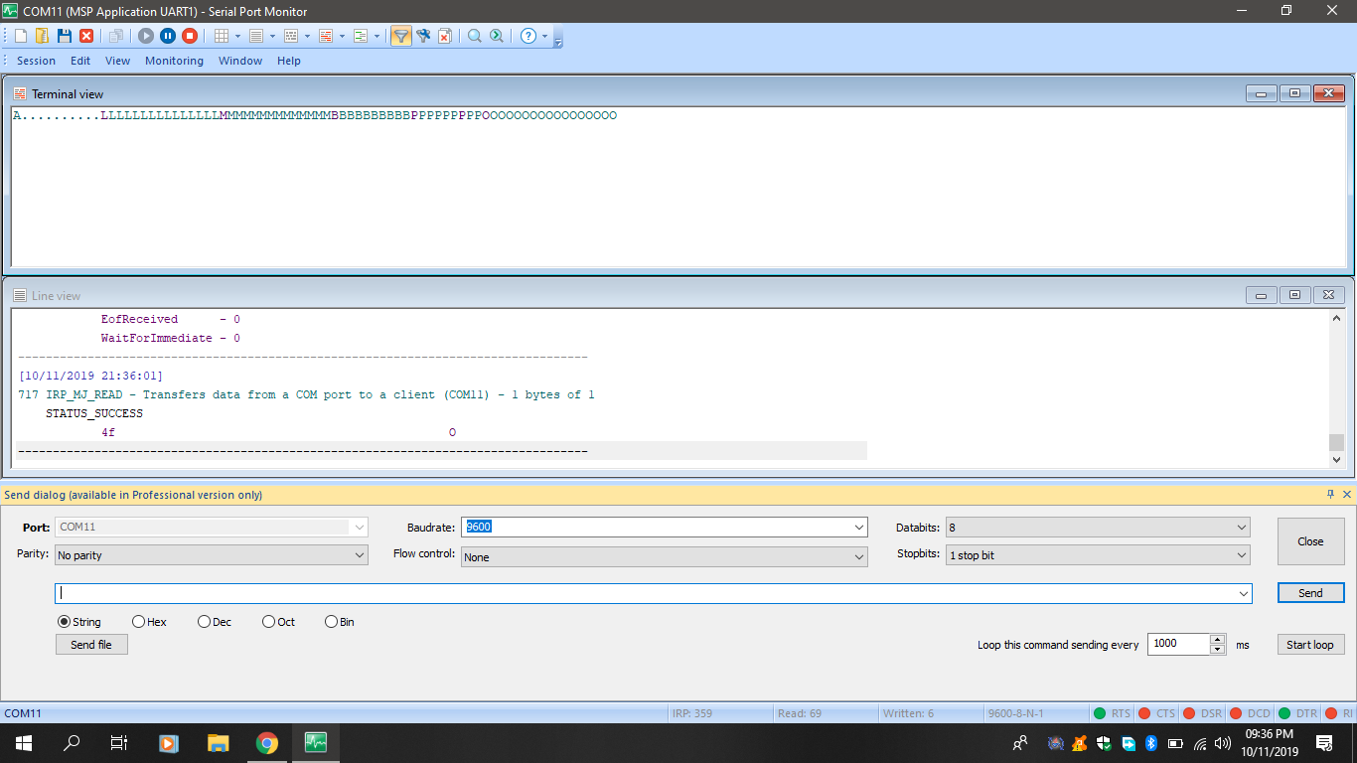The image size is (1357, 763).
Task: Increase the loop interval with up spinner
Action: [x=1218, y=639]
